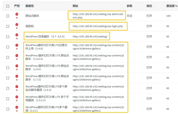Sort by the 置信度 % column header
This screenshot has width=178, height=114.
[x=172, y=6]
